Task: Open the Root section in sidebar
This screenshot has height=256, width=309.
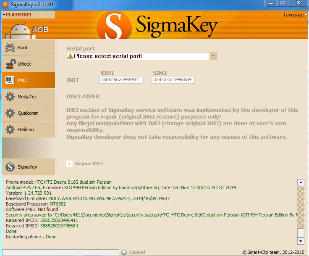Action: tap(29, 48)
